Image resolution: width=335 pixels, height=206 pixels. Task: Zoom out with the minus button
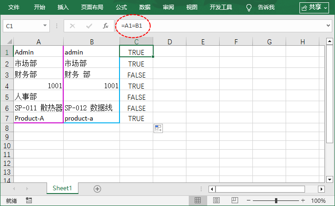coord(248,200)
